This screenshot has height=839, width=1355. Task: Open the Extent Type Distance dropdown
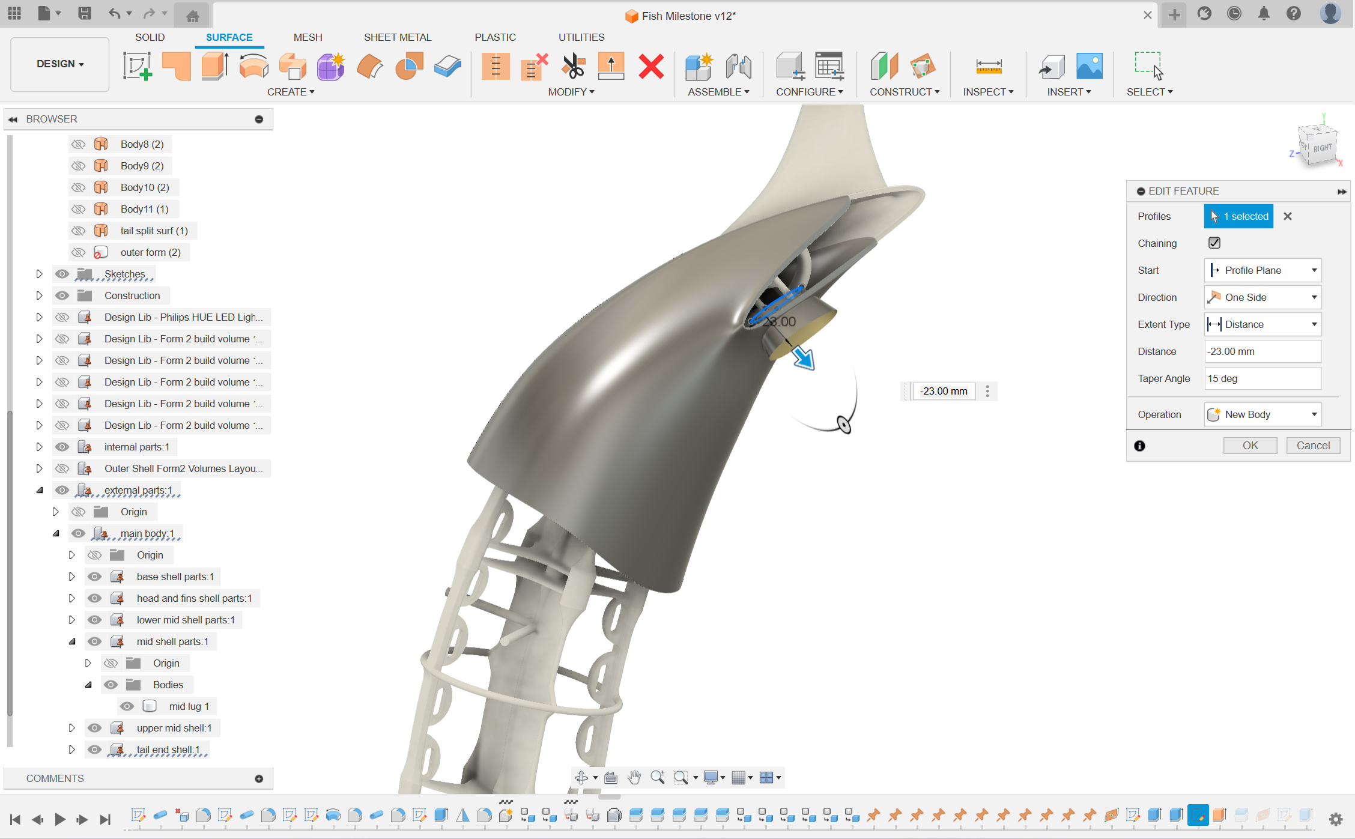click(1263, 324)
